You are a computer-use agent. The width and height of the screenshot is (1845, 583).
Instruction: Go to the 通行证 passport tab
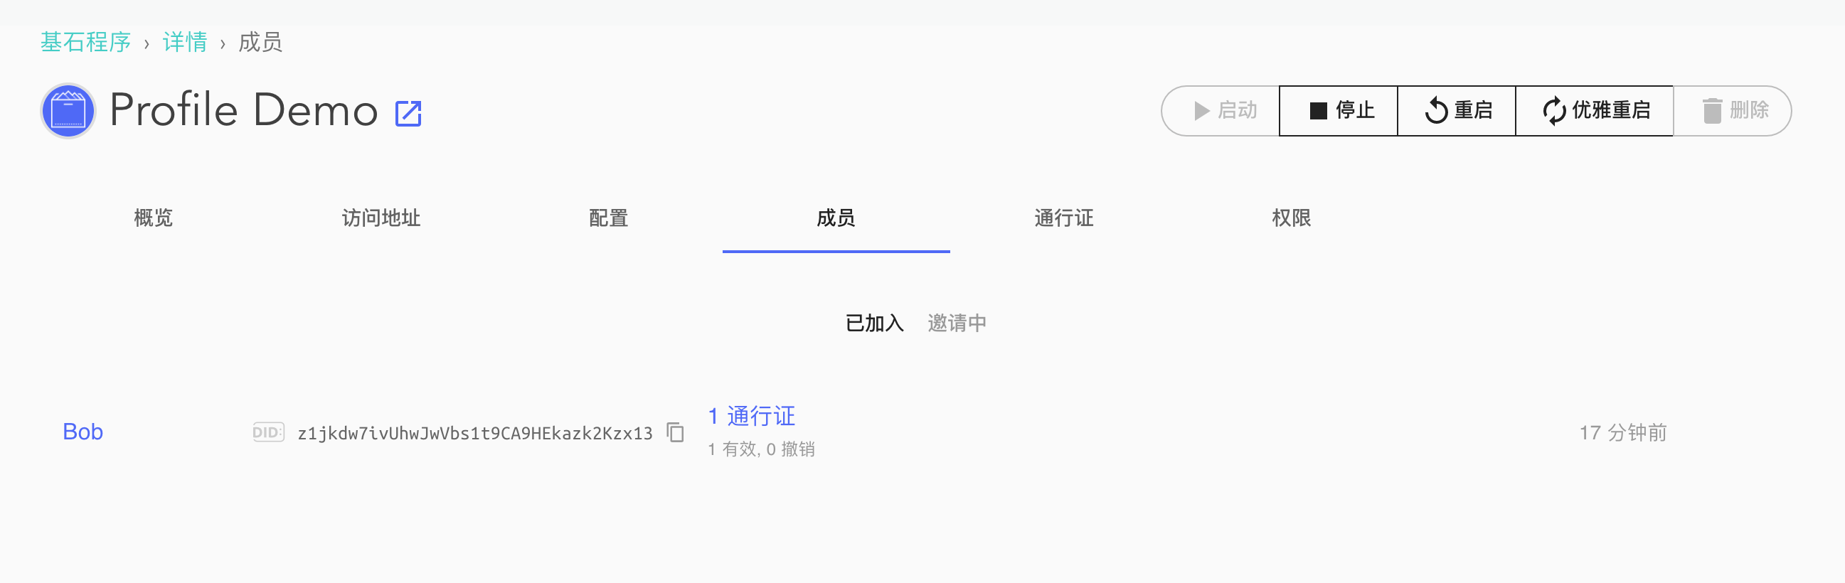click(x=1063, y=218)
